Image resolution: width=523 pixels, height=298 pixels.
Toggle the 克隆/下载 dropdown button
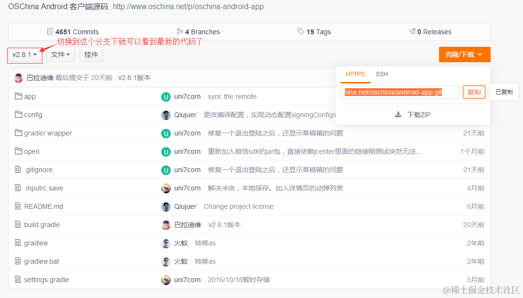pos(464,54)
